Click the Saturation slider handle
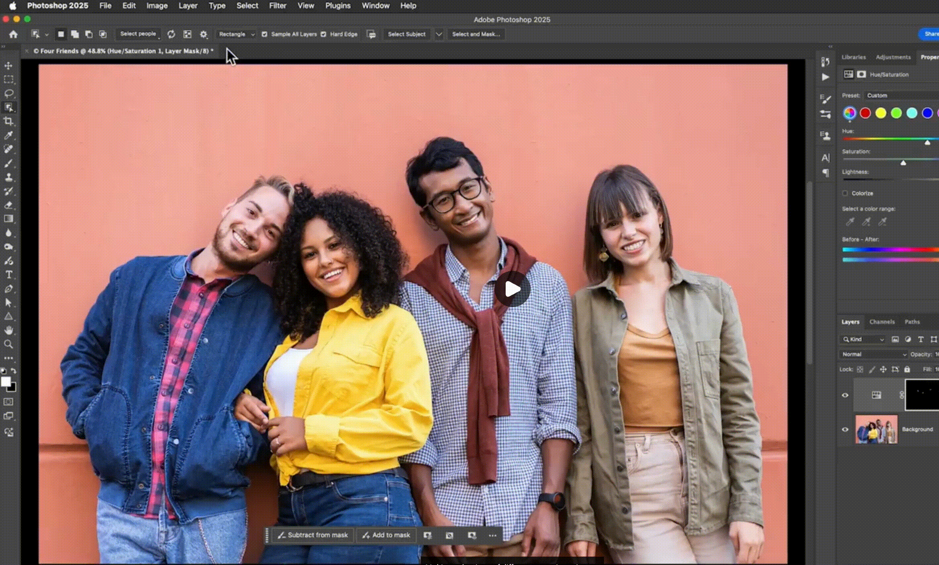 903,163
